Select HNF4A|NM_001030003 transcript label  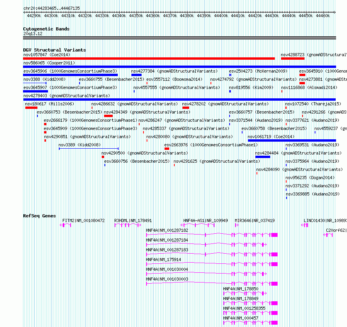point(167,279)
